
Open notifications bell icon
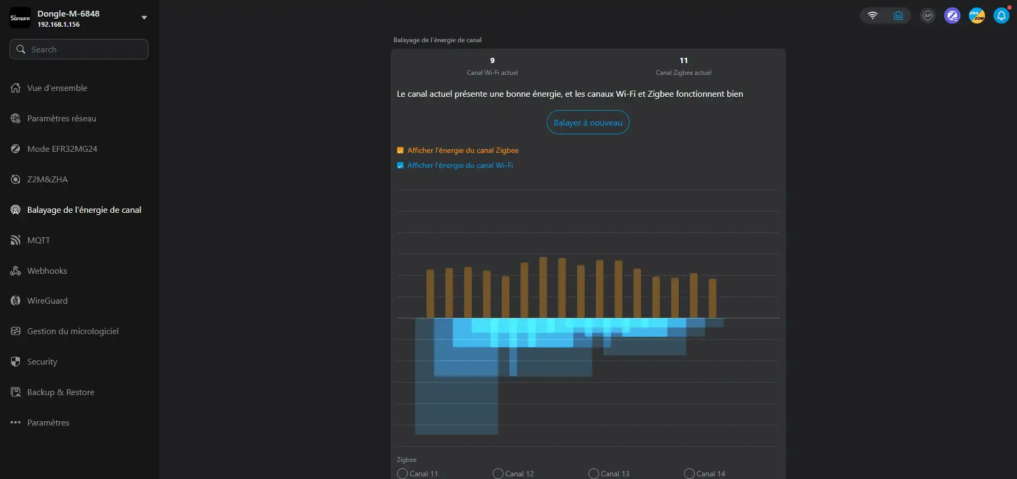1001,16
